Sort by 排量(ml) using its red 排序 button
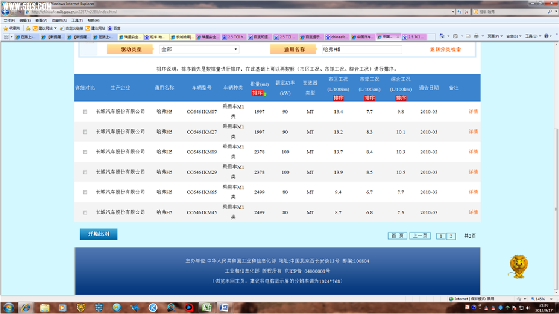 pyautogui.click(x=257, y=93)
